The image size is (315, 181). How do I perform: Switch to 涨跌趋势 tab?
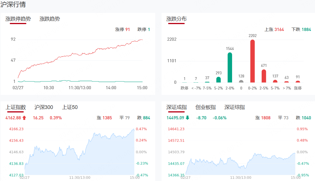click(x=50, y=19)
